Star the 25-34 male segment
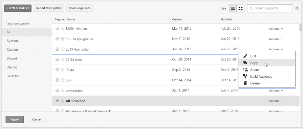This screenshot has height=129, width=303. (x=62, y=59)
